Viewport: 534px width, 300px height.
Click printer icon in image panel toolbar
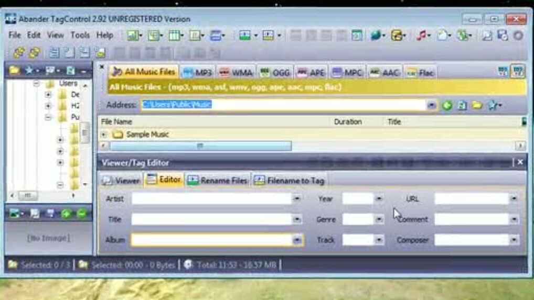click(x=50, y=214)
